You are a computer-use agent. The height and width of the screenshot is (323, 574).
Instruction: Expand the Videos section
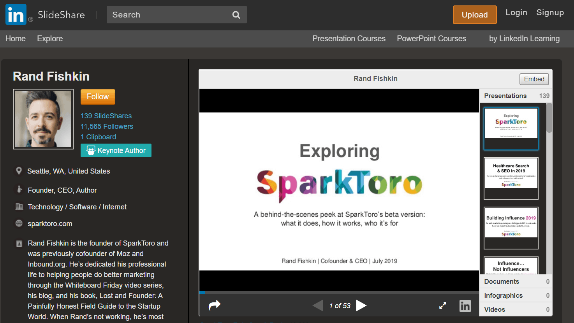(x=516, y=309)
